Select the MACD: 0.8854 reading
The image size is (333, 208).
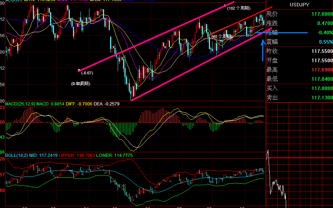click(x=50, y=104)
